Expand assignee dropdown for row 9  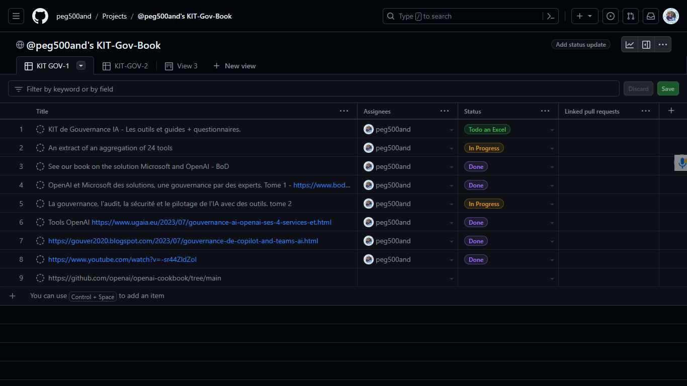(451, 278)
